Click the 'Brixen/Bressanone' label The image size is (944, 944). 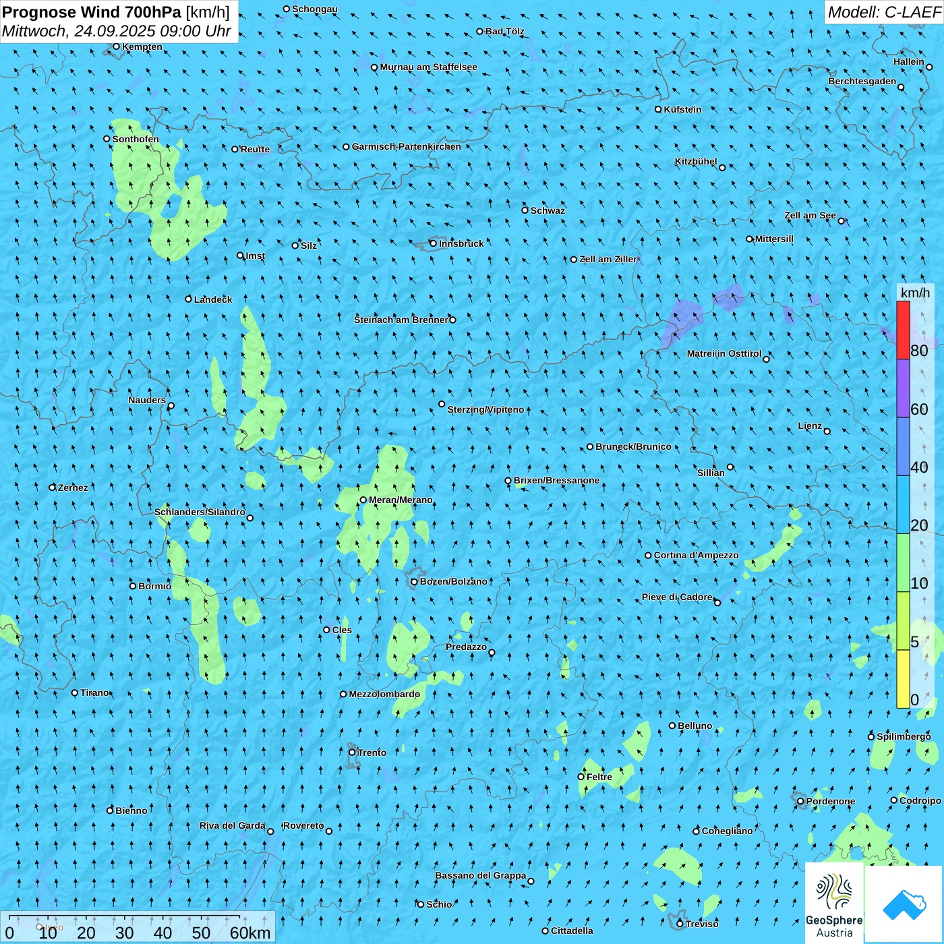(557, 480)
